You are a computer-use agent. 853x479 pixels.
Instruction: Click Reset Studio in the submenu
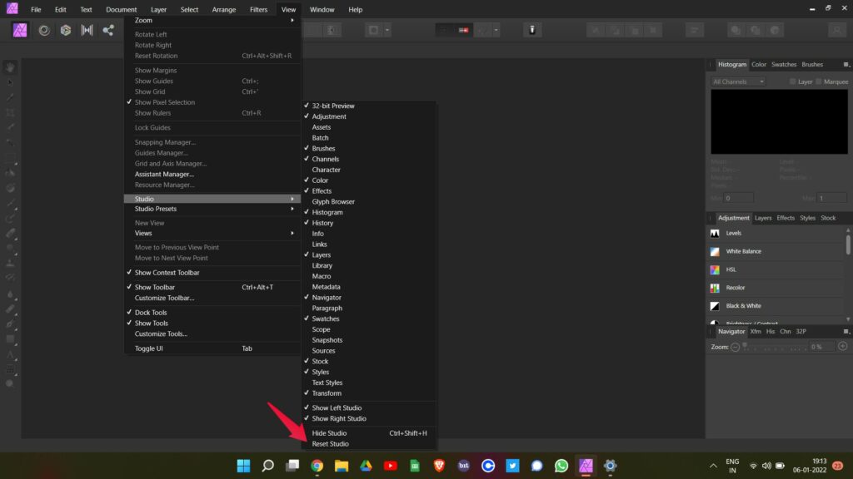click(x=331, y=443)
